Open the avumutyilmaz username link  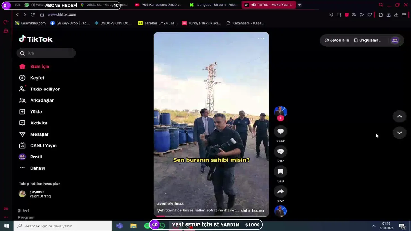click(170, 203)
